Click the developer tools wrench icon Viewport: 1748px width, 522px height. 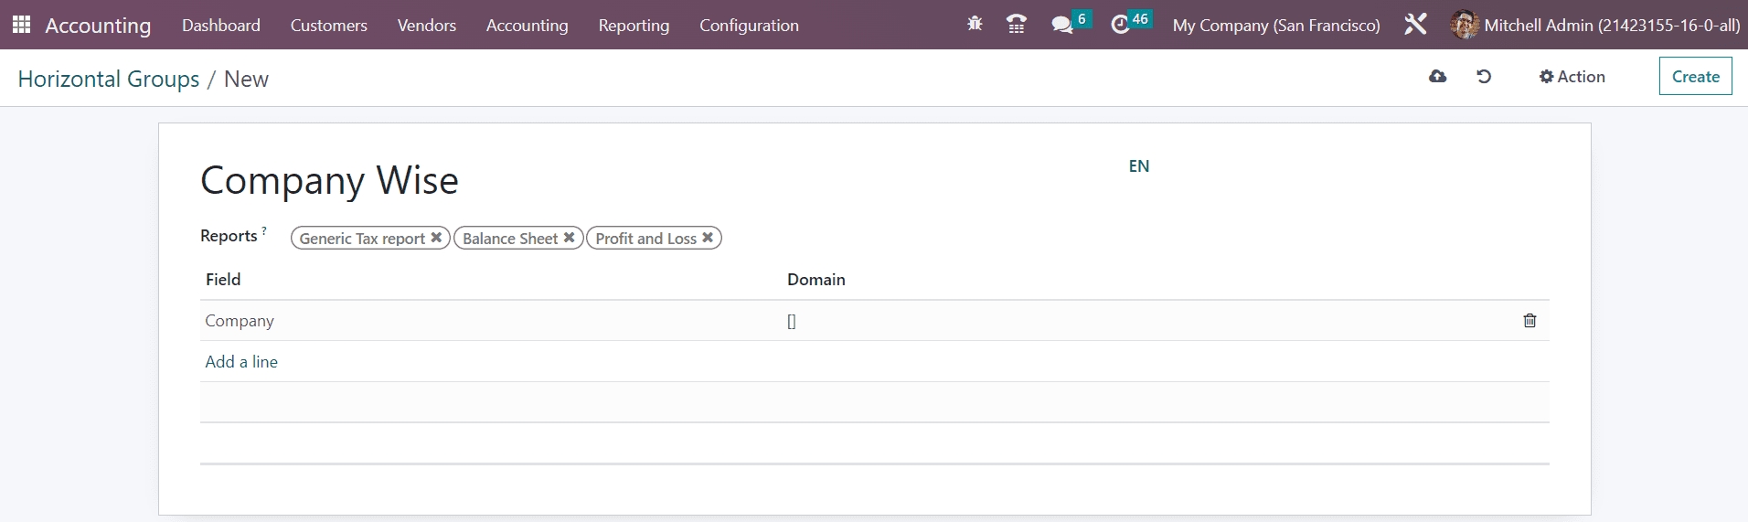(1415, 25)
